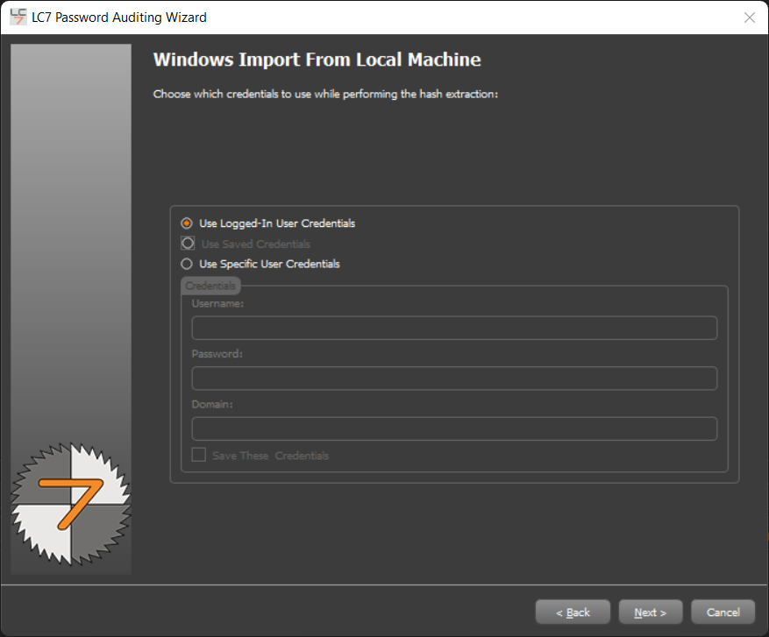Click the Domain text field
Viewport: 769px width, 637px height.
(454, 428)
